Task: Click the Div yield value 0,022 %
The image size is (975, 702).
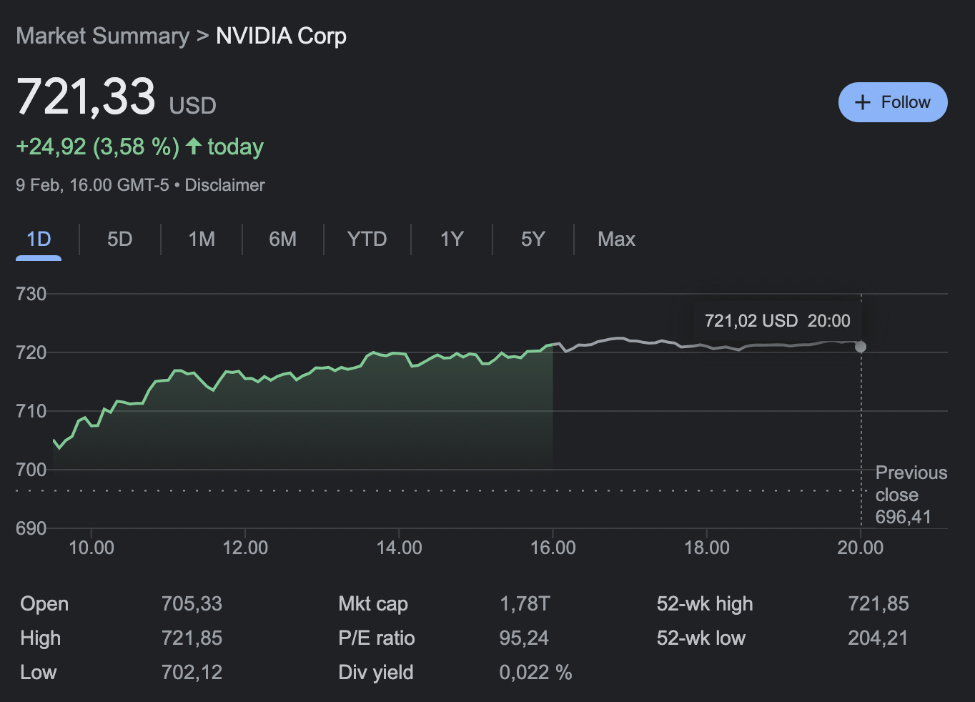Action: [535, 673]
